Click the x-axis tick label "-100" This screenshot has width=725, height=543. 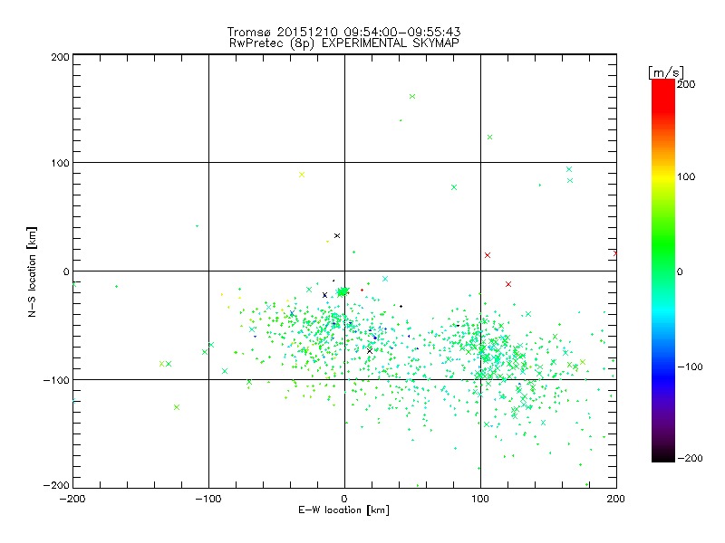pos(208,499)
